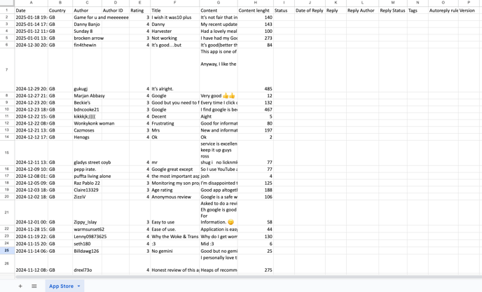Click the Country header cell

(60, 11)
